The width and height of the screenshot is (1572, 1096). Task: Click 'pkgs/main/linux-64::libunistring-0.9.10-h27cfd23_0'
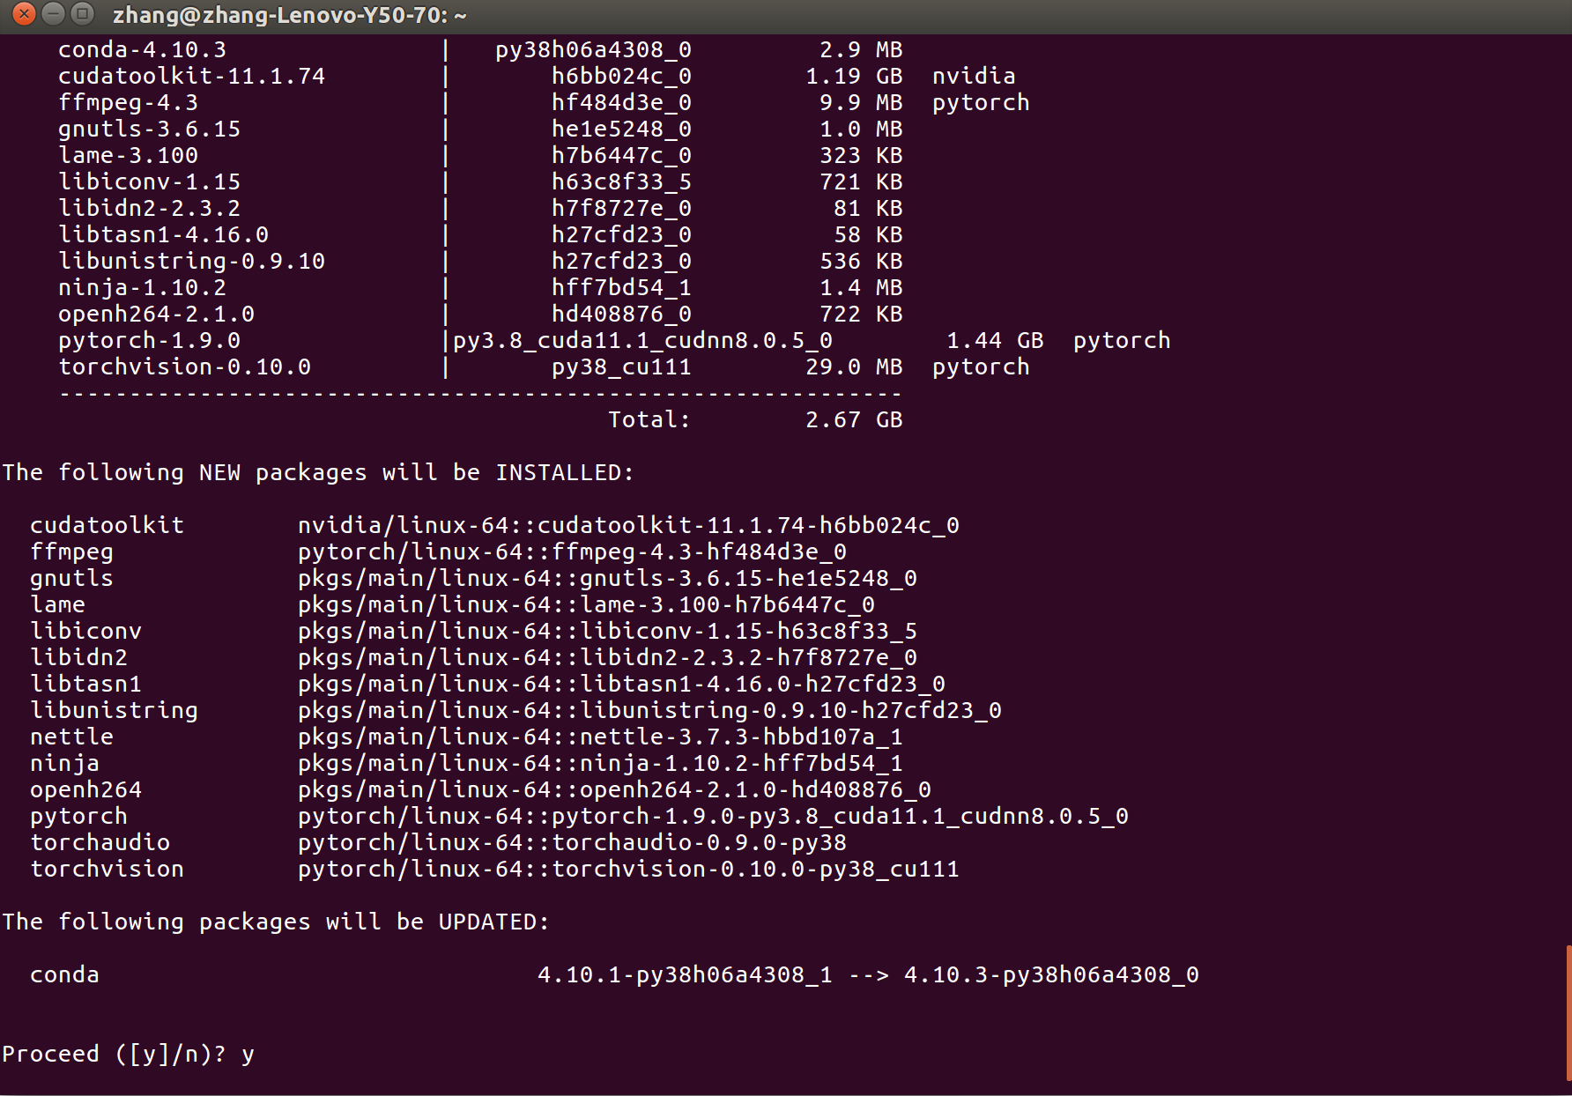click(649, 711)
